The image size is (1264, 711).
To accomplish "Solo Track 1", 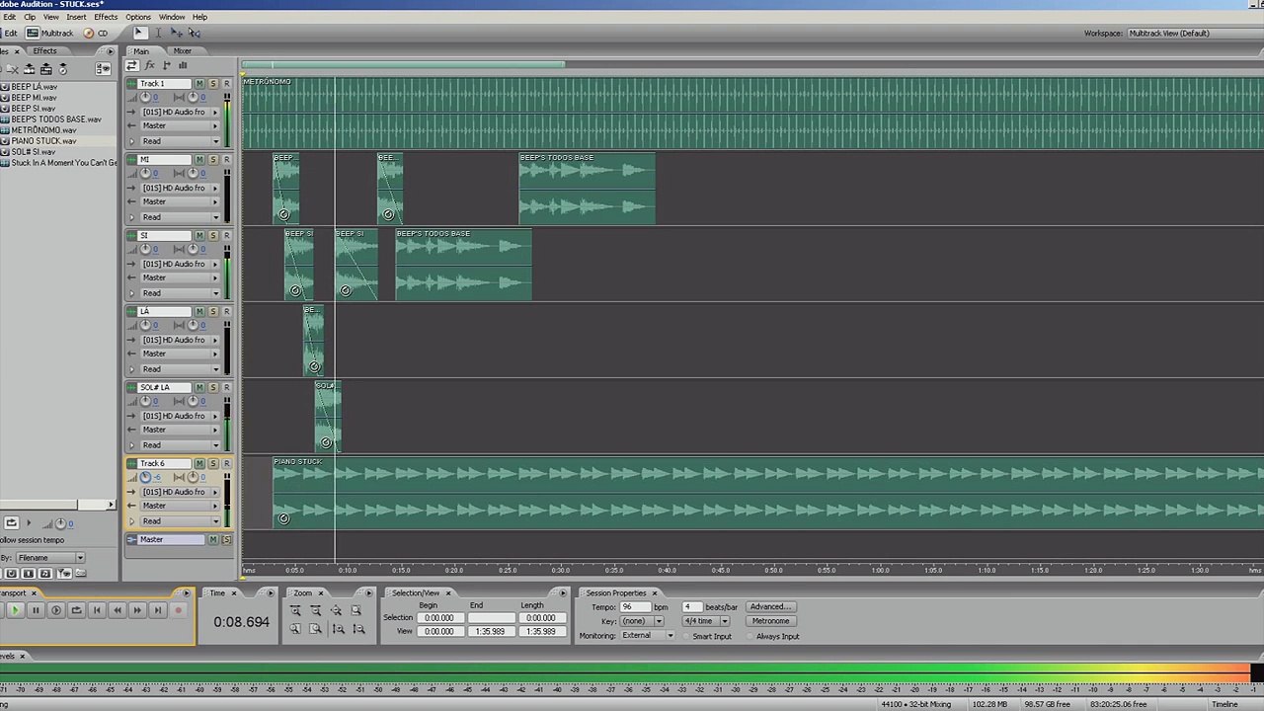I will tap(212, 84).
